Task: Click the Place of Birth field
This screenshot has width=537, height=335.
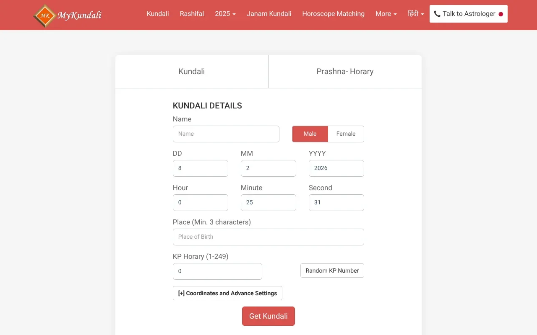Action: click(x=268, y=237)
